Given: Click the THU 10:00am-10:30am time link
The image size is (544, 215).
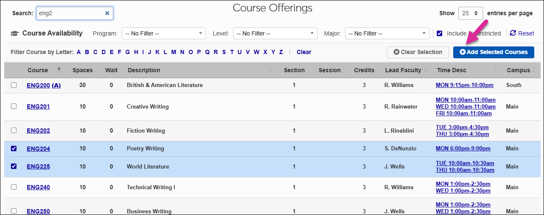Looking at the screenshot, I should 465,170.
